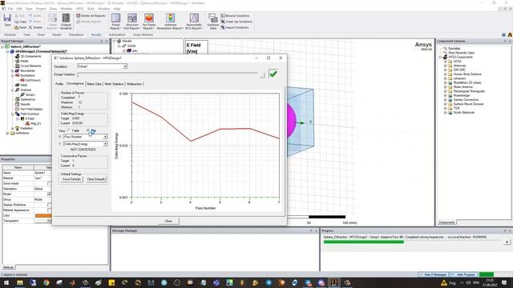Click Delete All Reports in the ribbon
The width and height of the screenshot is (513, 288).
coord(91,16)
